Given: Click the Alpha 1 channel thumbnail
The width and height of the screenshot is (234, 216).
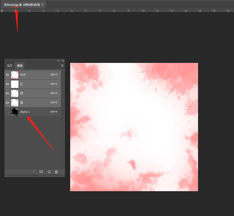Looking at the screenshot, I should pos(15,112).
